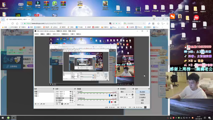Open the Windows Start menu
213x120 pixels.
(x=2, y=118)
